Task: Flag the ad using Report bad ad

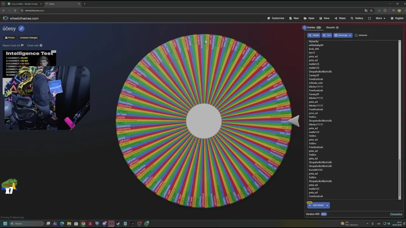Action: [13, 46]
